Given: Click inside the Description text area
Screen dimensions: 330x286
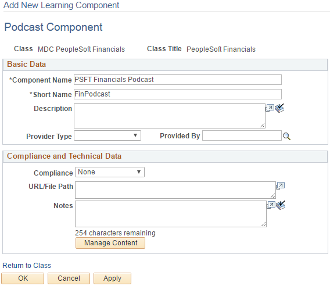Looking at the screenshot, I should click(x=170, y=116).
